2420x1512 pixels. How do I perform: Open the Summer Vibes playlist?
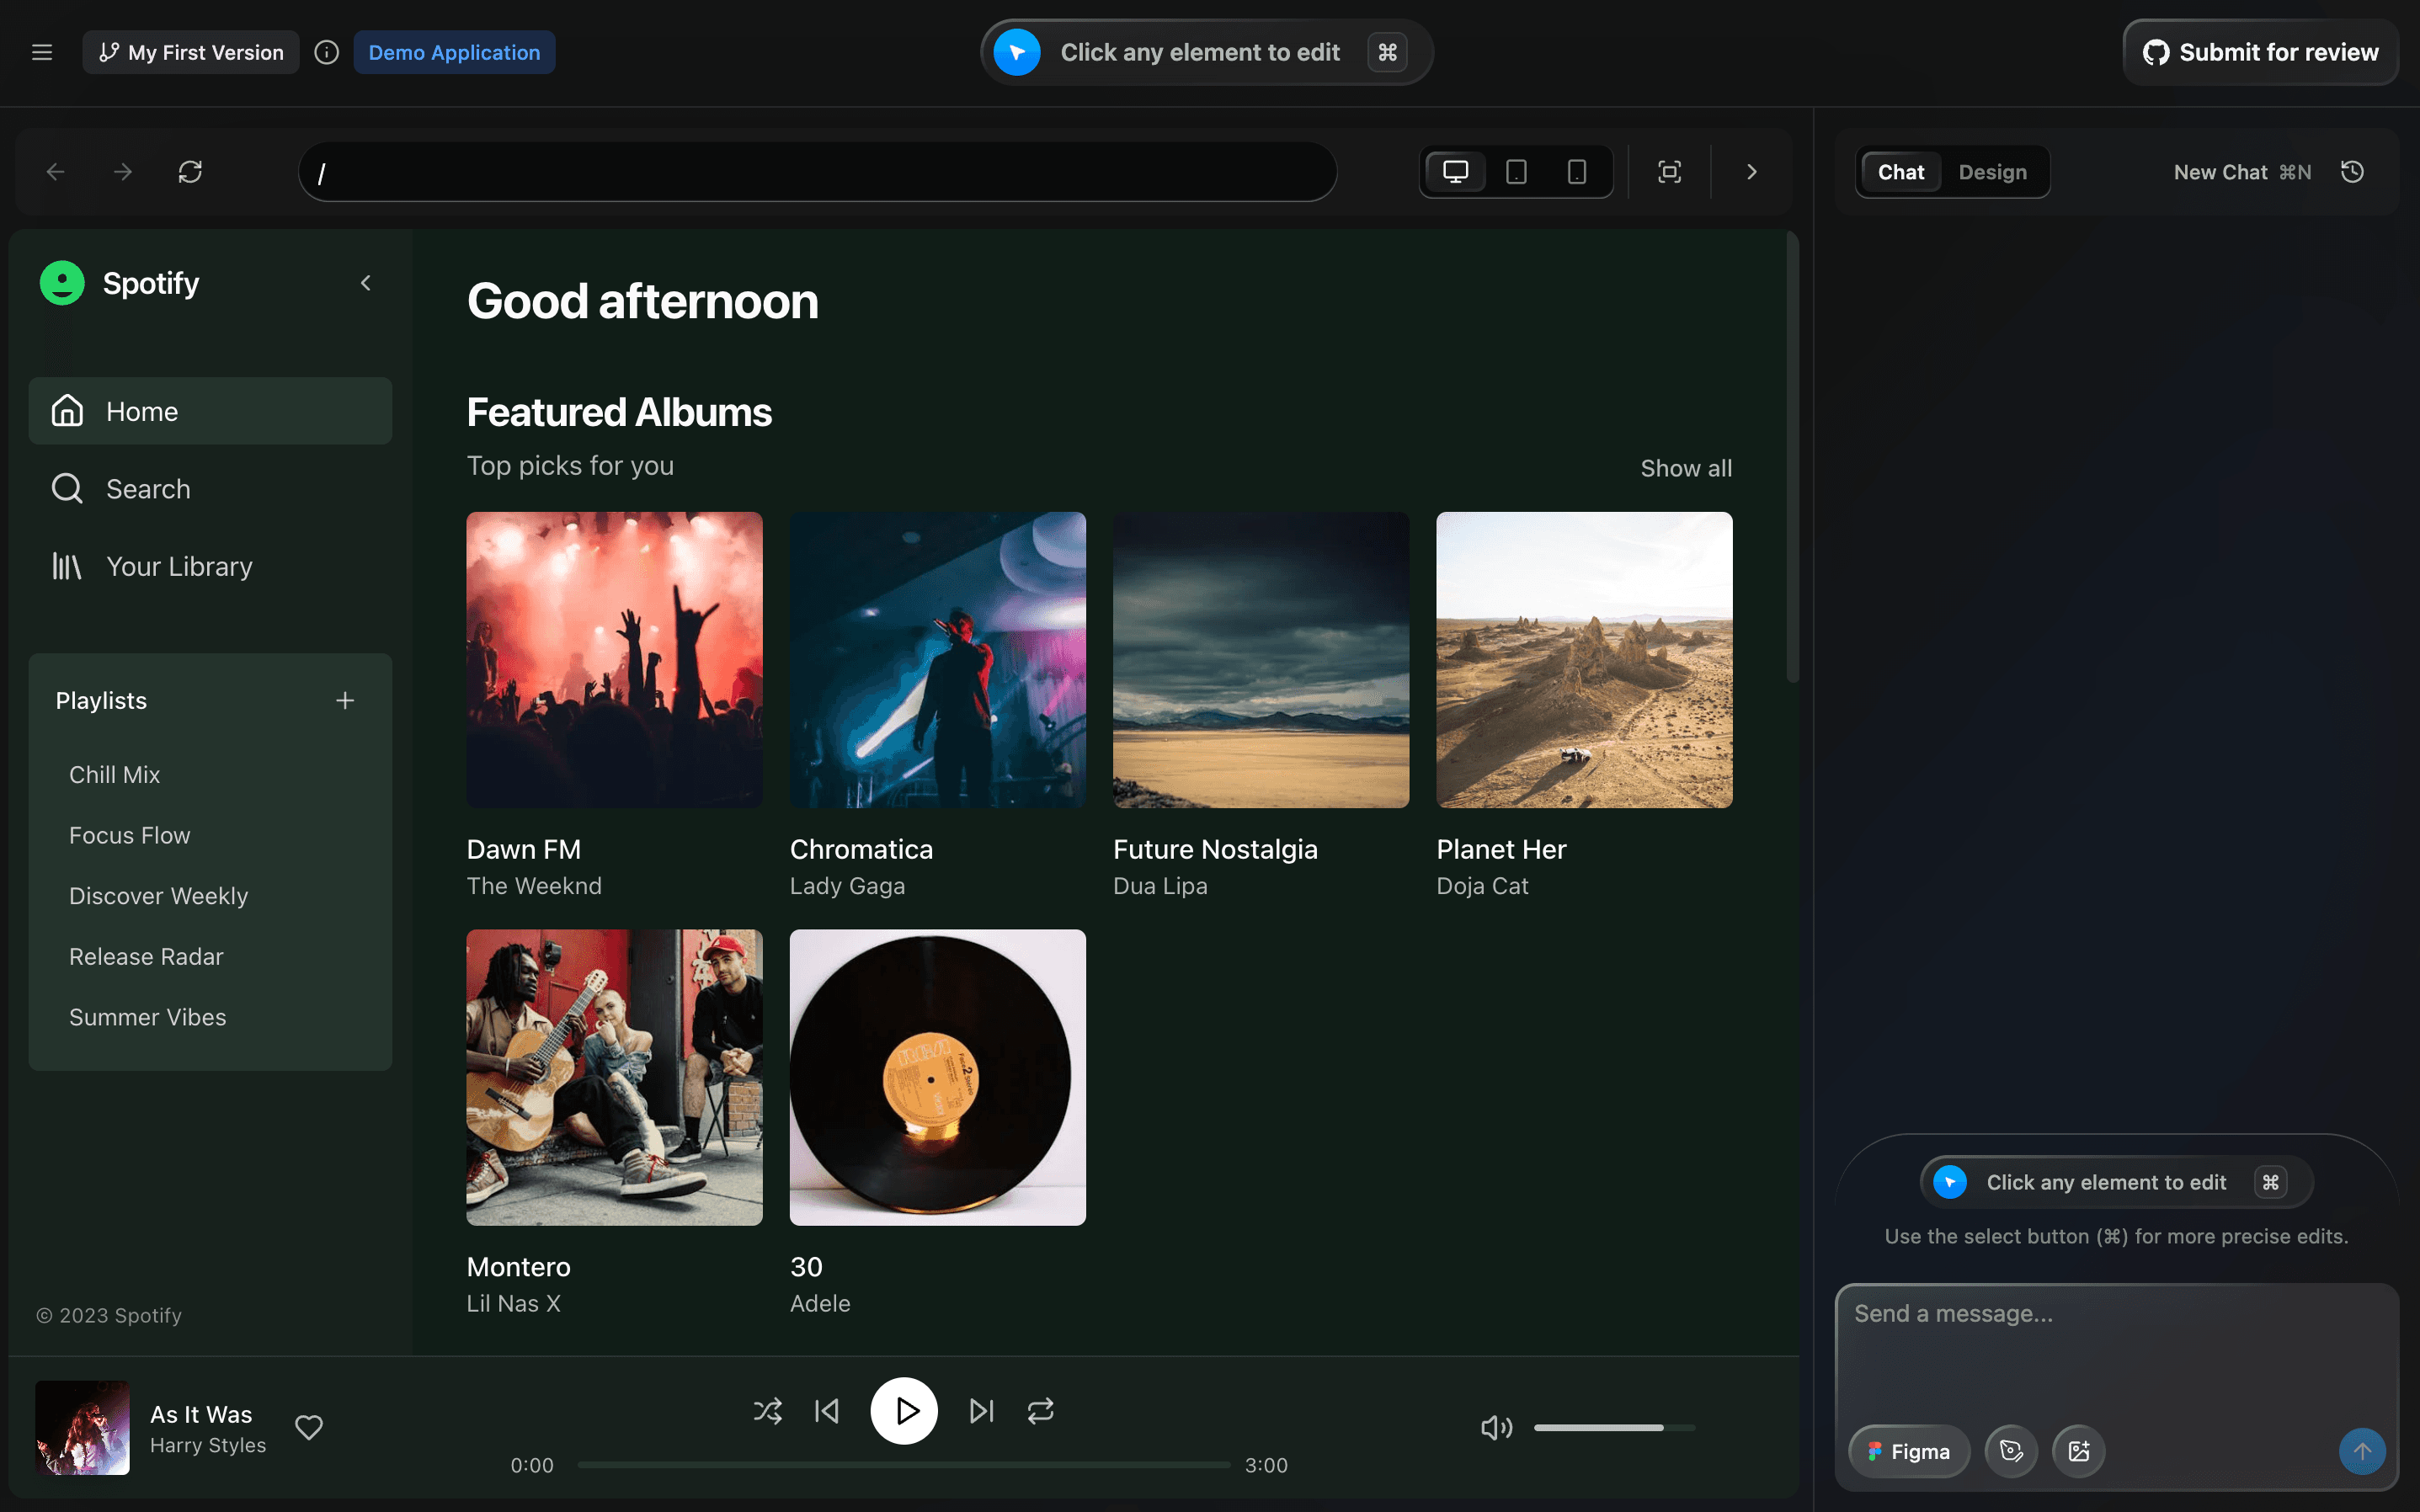point(147,1017)
